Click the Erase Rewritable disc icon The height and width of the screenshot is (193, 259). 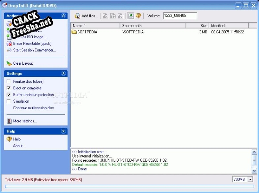point(9,43)
